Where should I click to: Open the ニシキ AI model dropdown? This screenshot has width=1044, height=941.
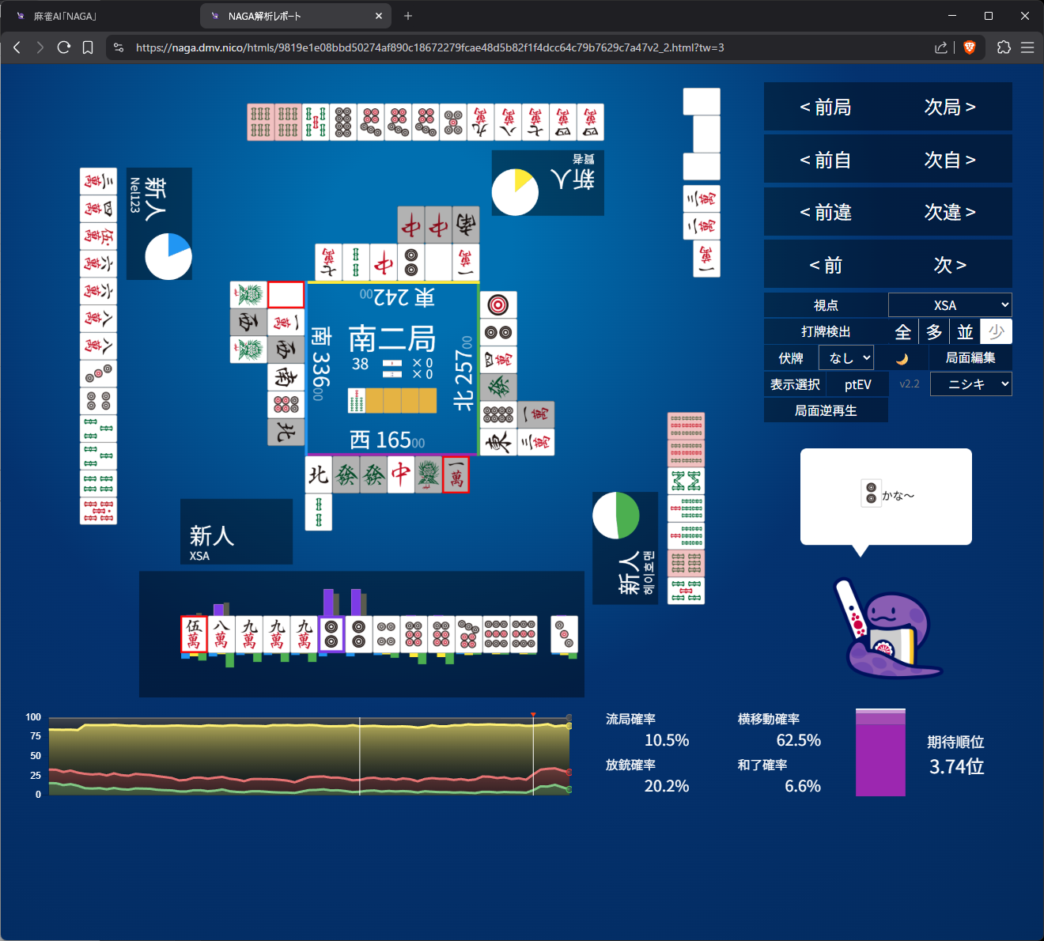(x=970, y=384)
